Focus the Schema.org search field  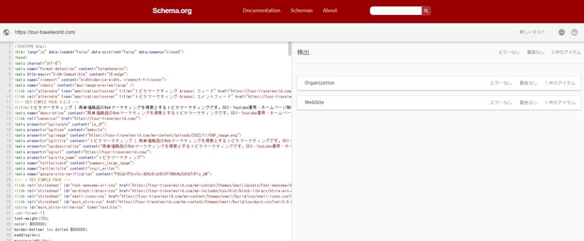(x=396, y=11)
